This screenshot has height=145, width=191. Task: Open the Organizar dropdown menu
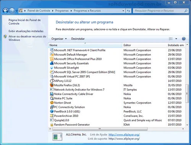(x=59, y=39)
